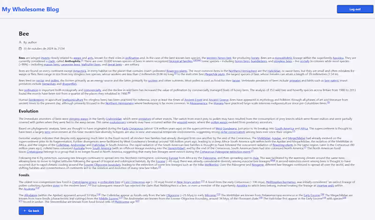375x220 pixels.
Task: Open the primates link
Action: [295, 81]
